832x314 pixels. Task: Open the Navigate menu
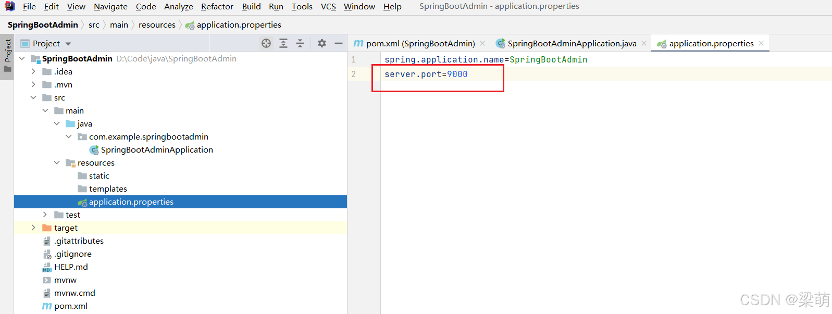coord(110,6)
